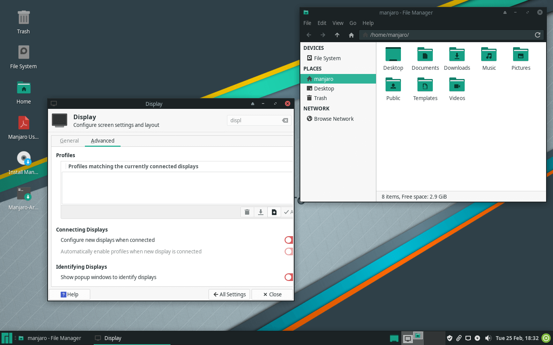Image resolution: width=553 pixels, height=345 pixels.
Task: Click the Help button in Display
Action: (70, 294)
